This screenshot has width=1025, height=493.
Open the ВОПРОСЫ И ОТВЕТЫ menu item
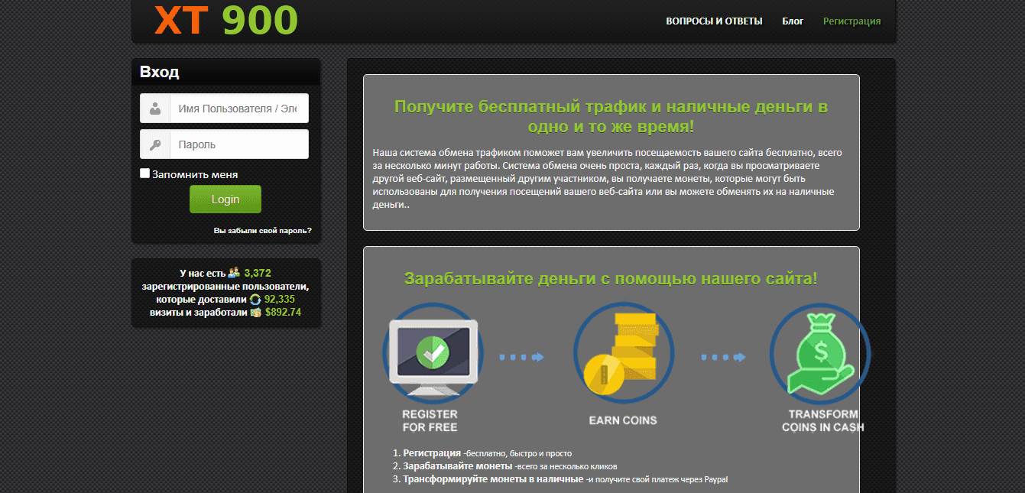(x=714, y=21)
